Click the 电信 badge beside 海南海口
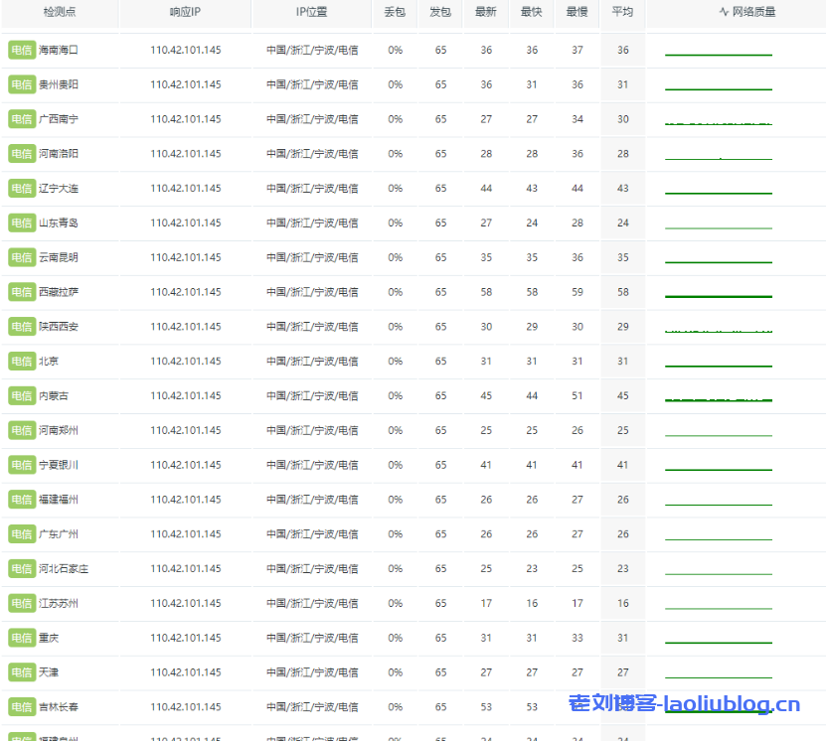The width and height of the screenshot is (826, 741). coord(22,50)
